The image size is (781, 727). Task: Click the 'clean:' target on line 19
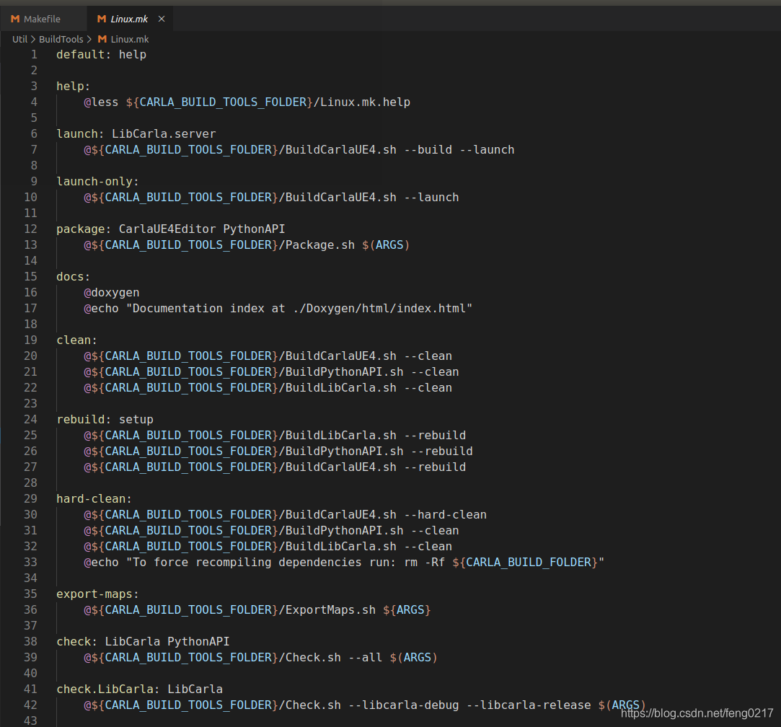pos(76,340)
